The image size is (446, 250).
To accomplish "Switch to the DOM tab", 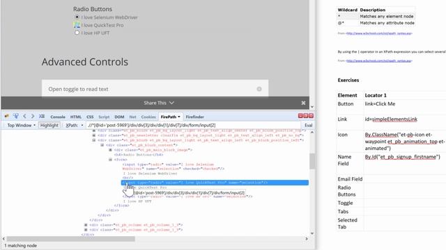I will point(119,117).
